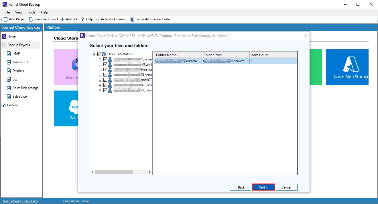Click Activate License in the toolbar
The image size is (378, 204).
[112, 19]
